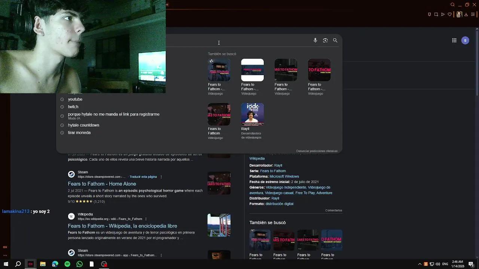Open three-dot options for Steam Home Alone result

click(x=161, y=177)
